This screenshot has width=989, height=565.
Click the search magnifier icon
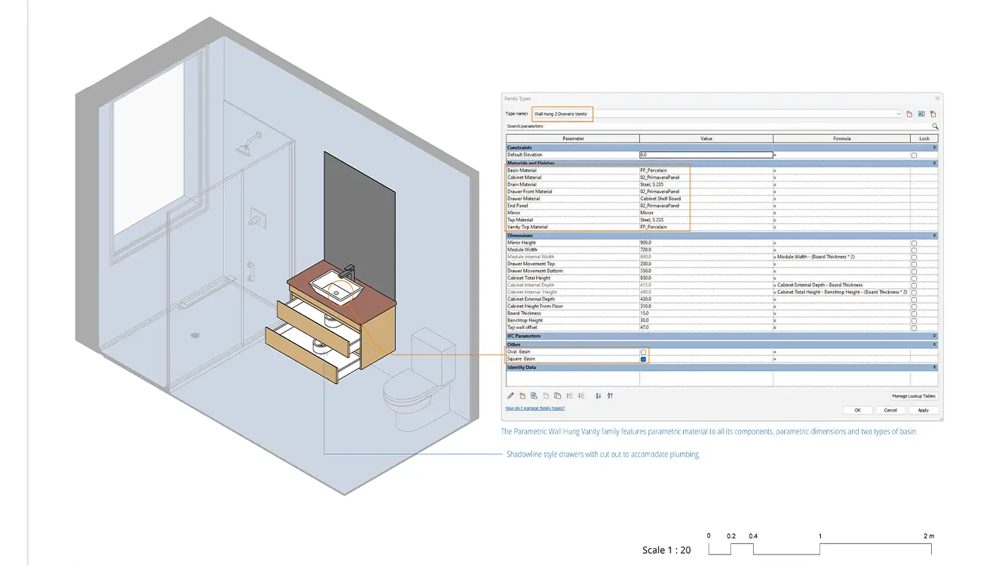(x=935, y=126)
